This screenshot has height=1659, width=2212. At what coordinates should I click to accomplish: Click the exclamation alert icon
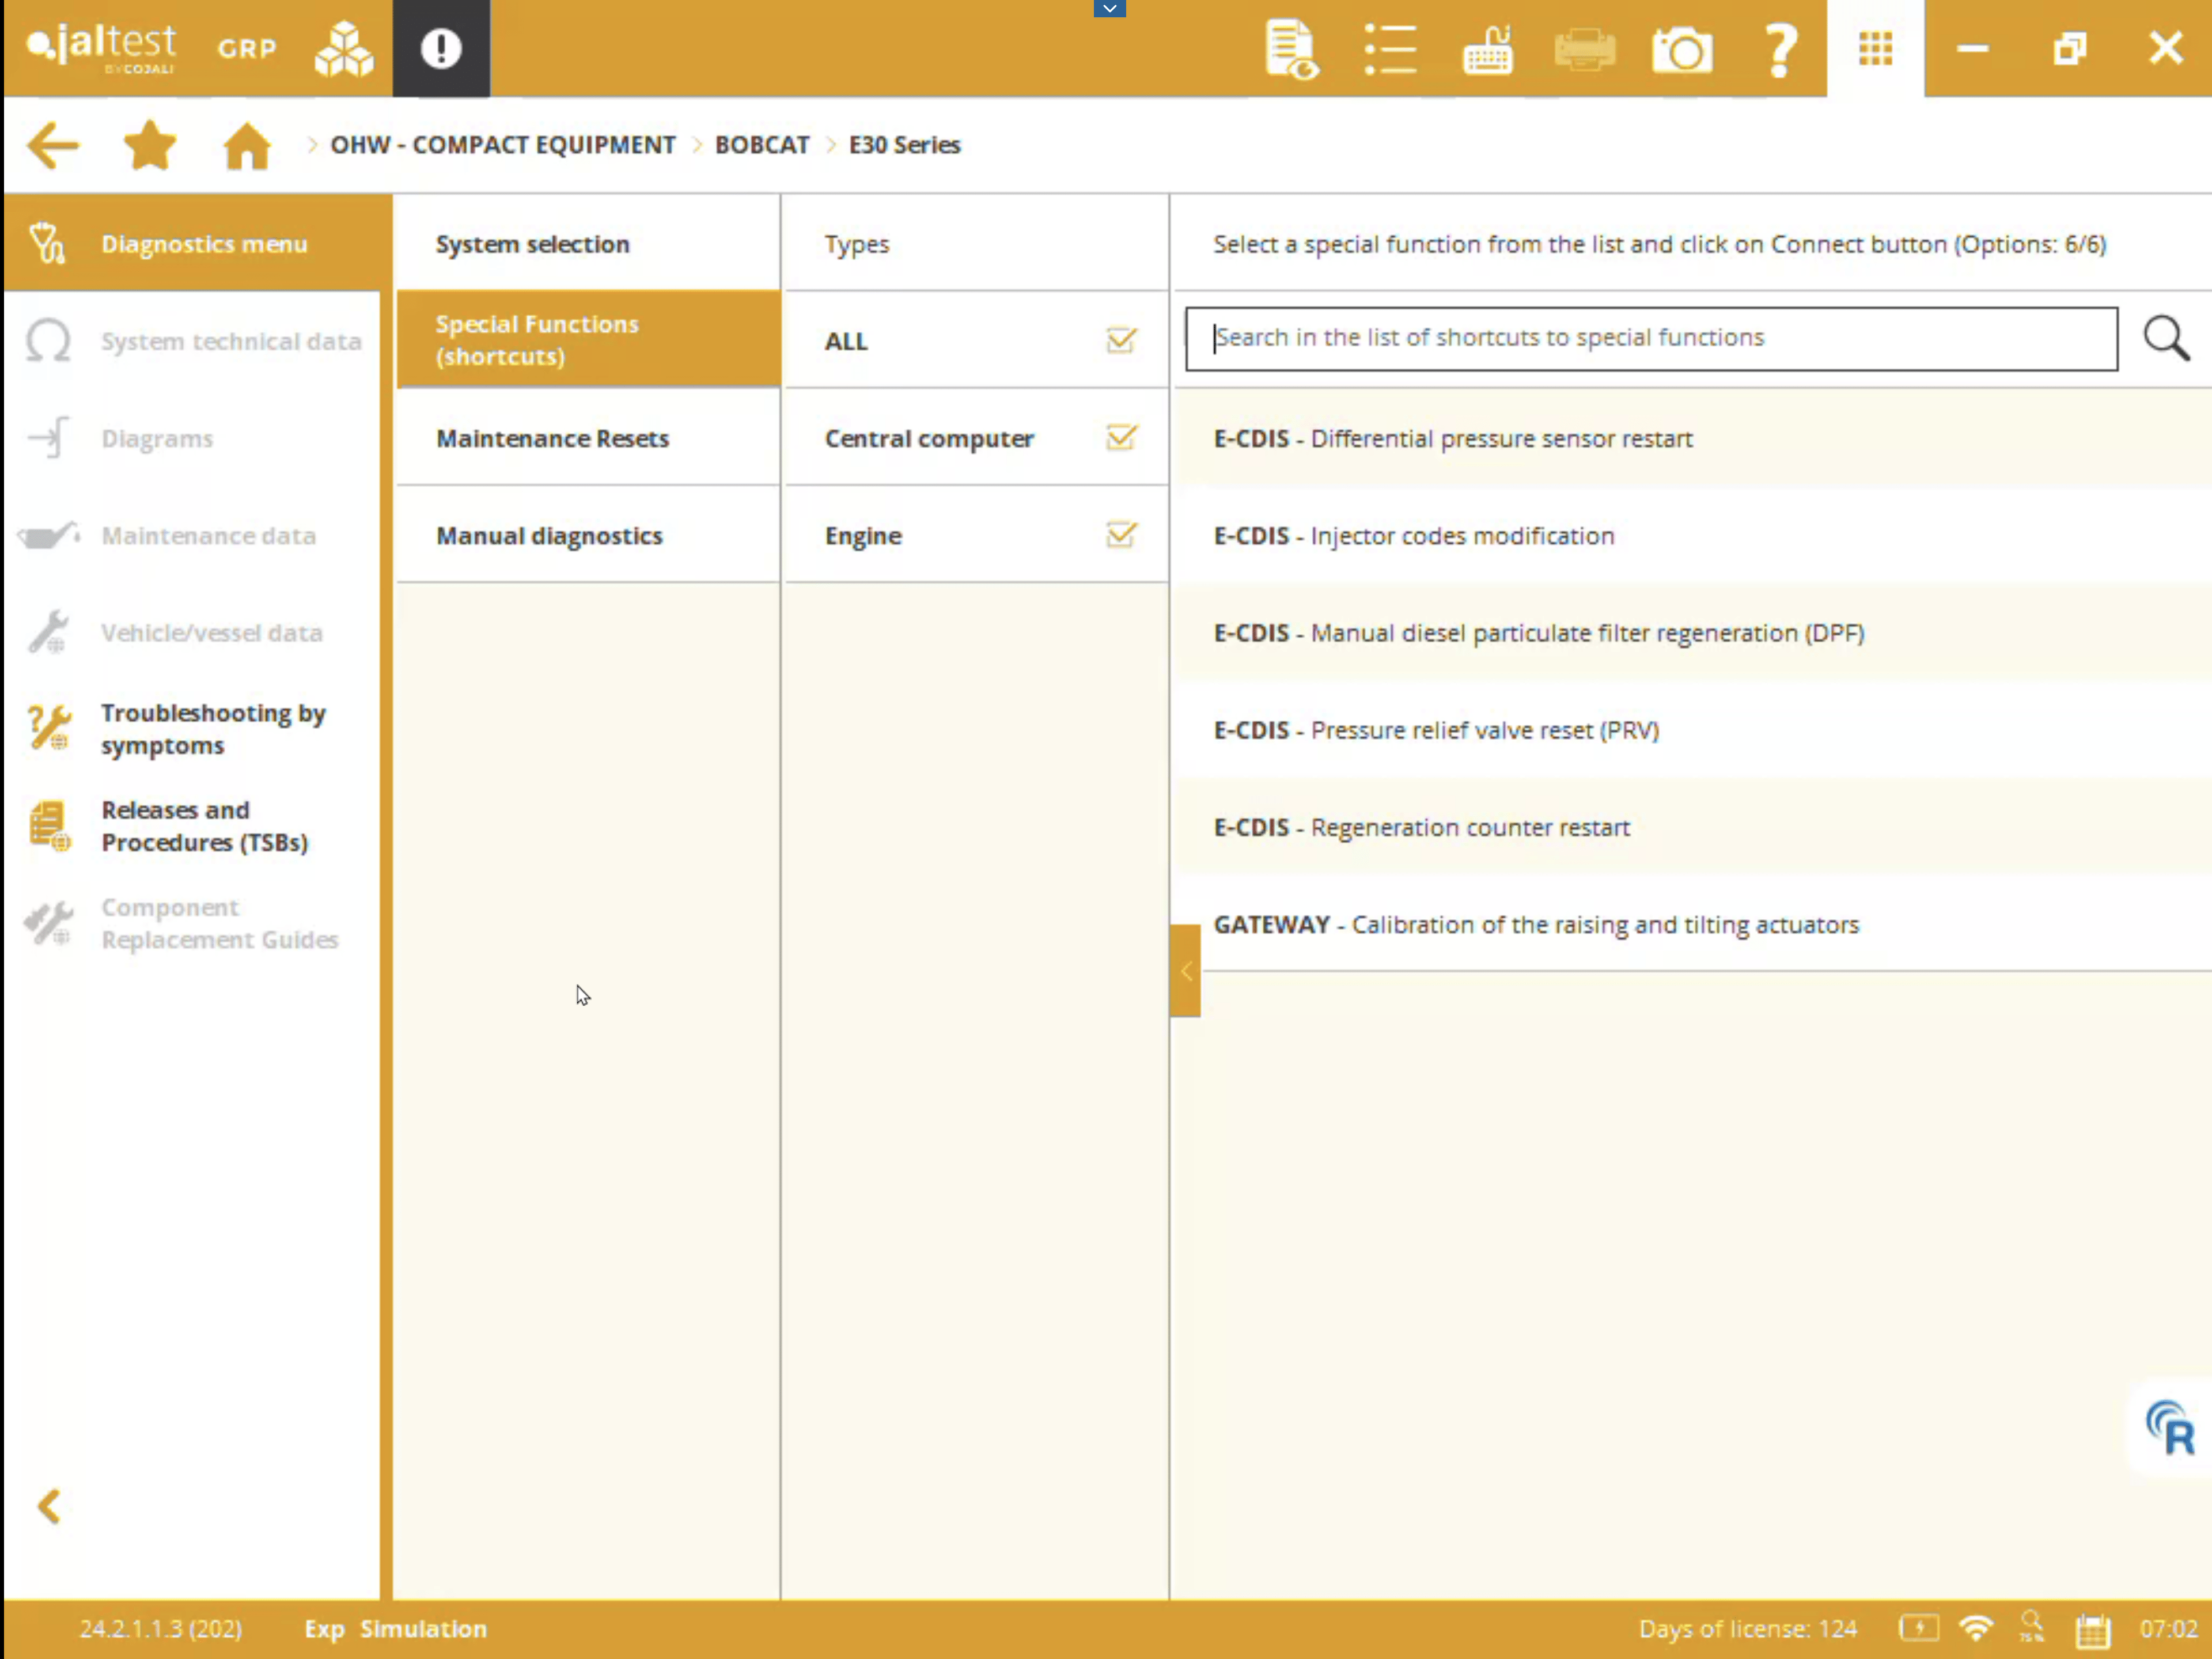[440, 48]
